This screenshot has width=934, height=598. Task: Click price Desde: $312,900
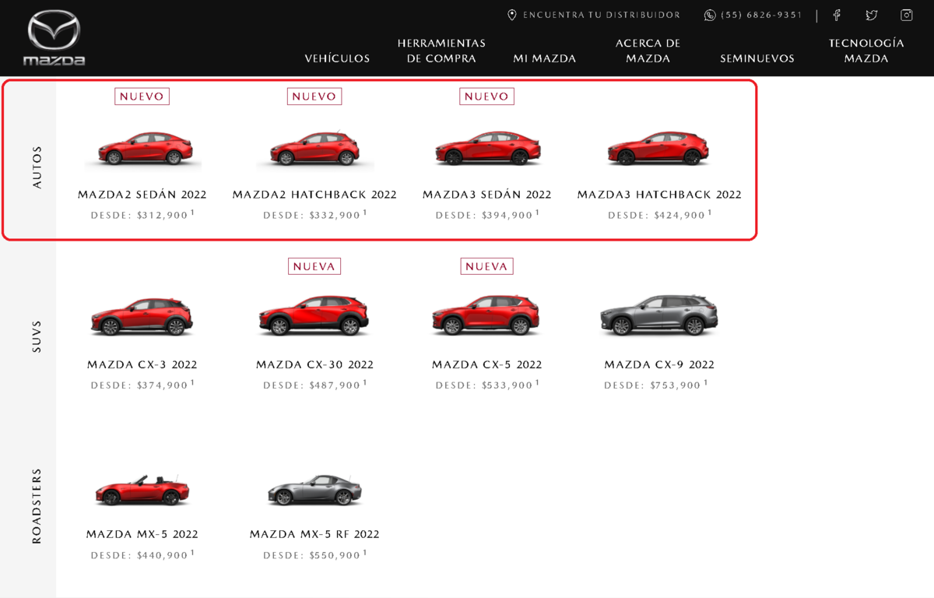coord(142,215)
